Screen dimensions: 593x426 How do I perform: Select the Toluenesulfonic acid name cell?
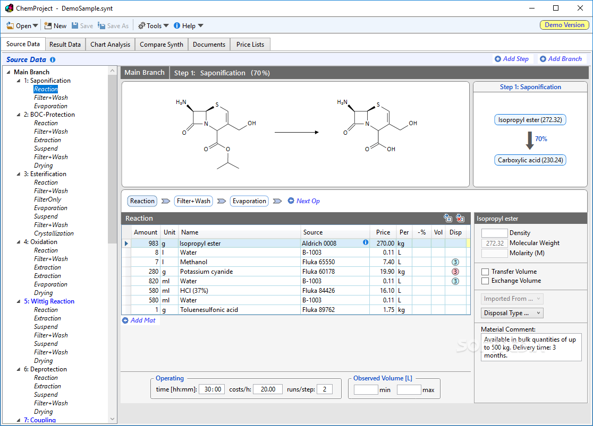point(240,310)
